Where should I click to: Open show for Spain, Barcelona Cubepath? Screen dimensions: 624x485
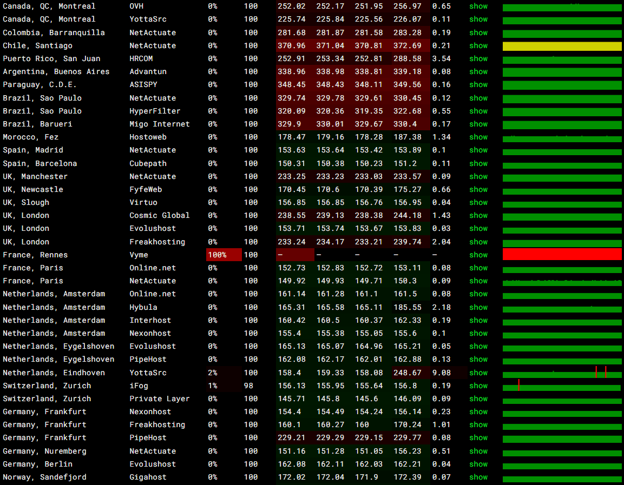[x=478, y=163]
